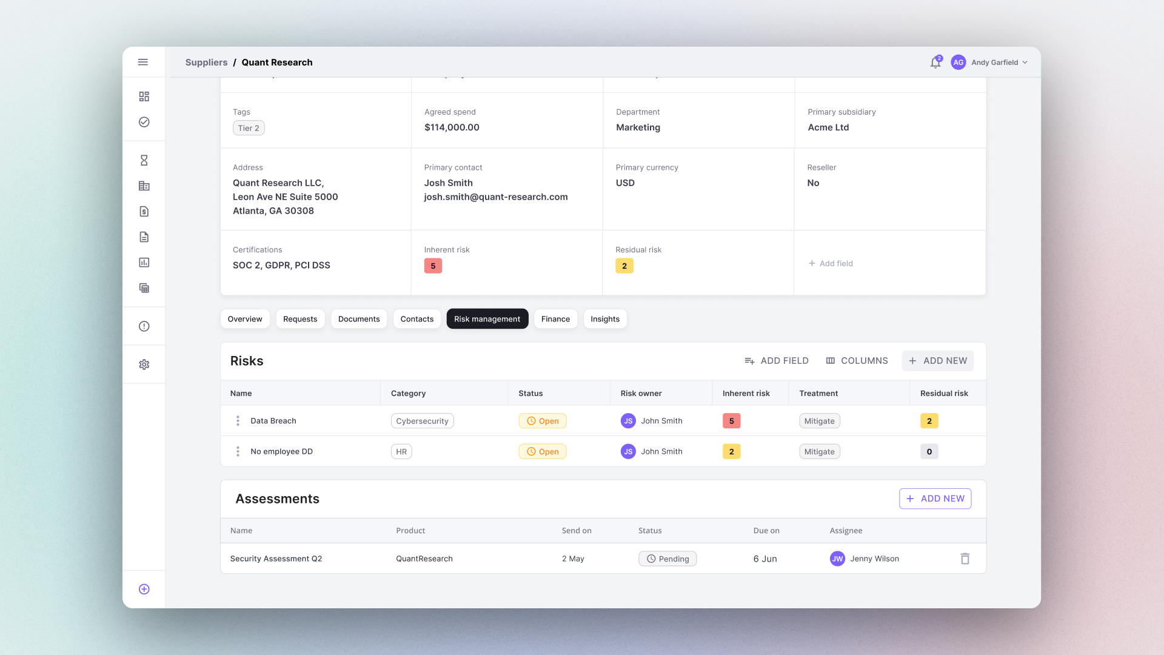This screenshot has width=1164, height=655.
Task: Click the Suppliers breadcrumb link
Action: click(x=206, y=62)
